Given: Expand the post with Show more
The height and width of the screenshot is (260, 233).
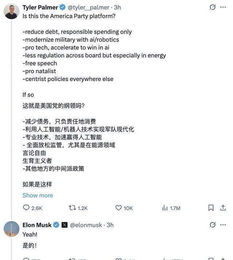Looking at the screenshot, I should coord(37,195).
